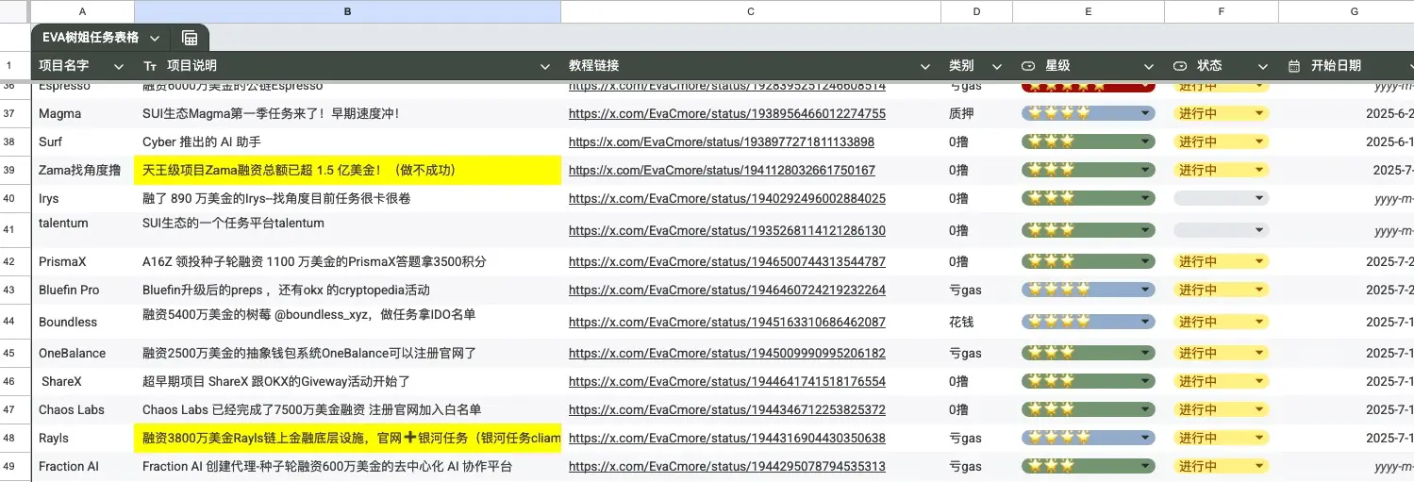Select the 质押 category cell in Magma row

[x=977, y=113]
